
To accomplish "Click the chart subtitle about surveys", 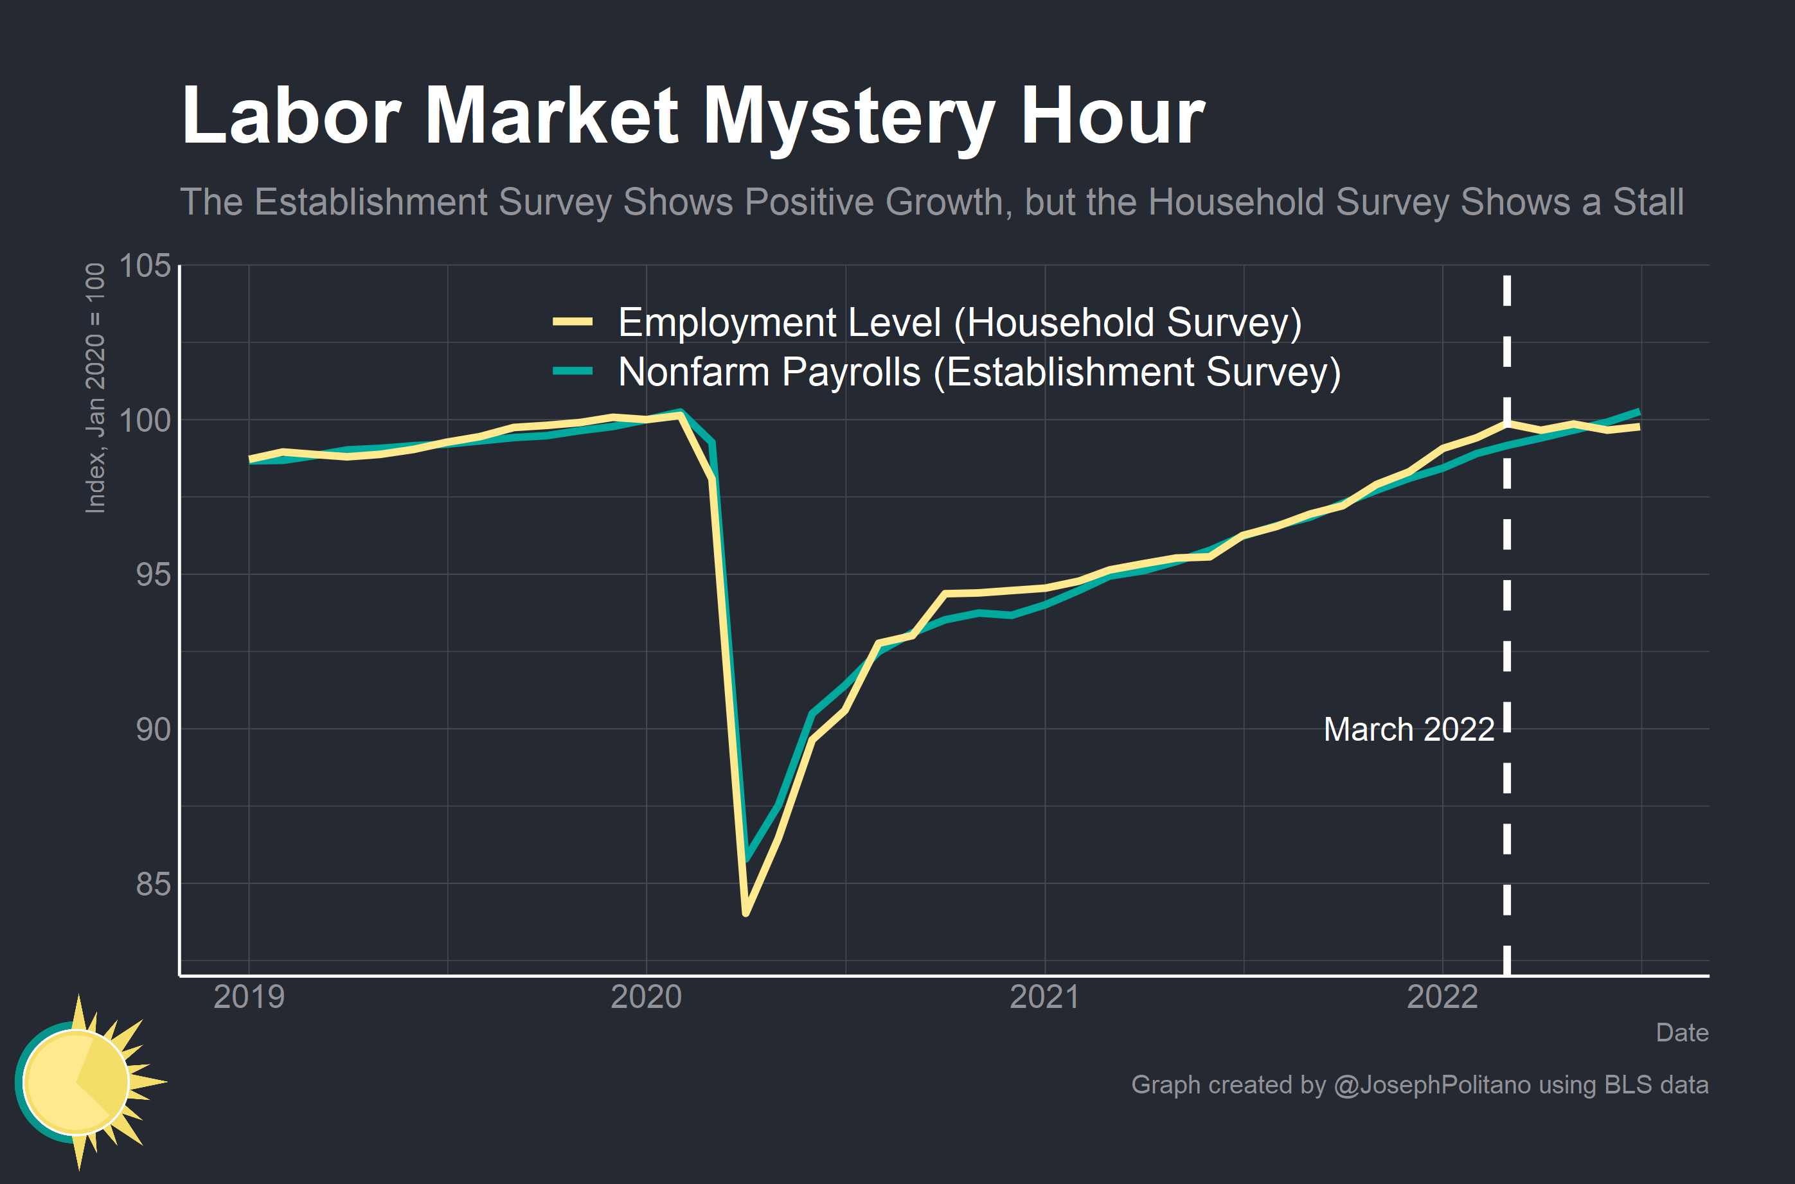I will [931, 202].
